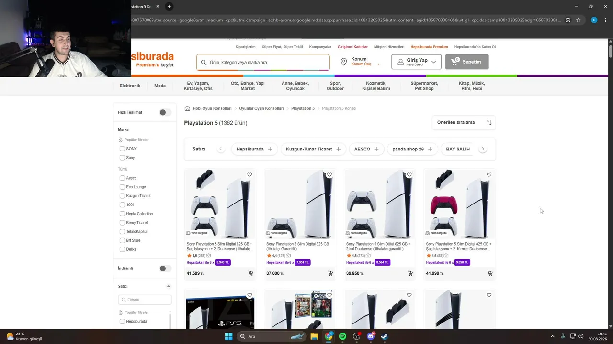Open the Önerilen sıralama sort dropdown
The width and height of the screenshot is (613, 344).
(464, 123)
